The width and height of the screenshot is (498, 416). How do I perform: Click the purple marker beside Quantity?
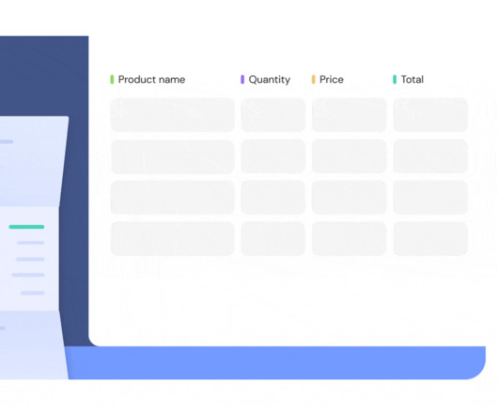point(242,79)
